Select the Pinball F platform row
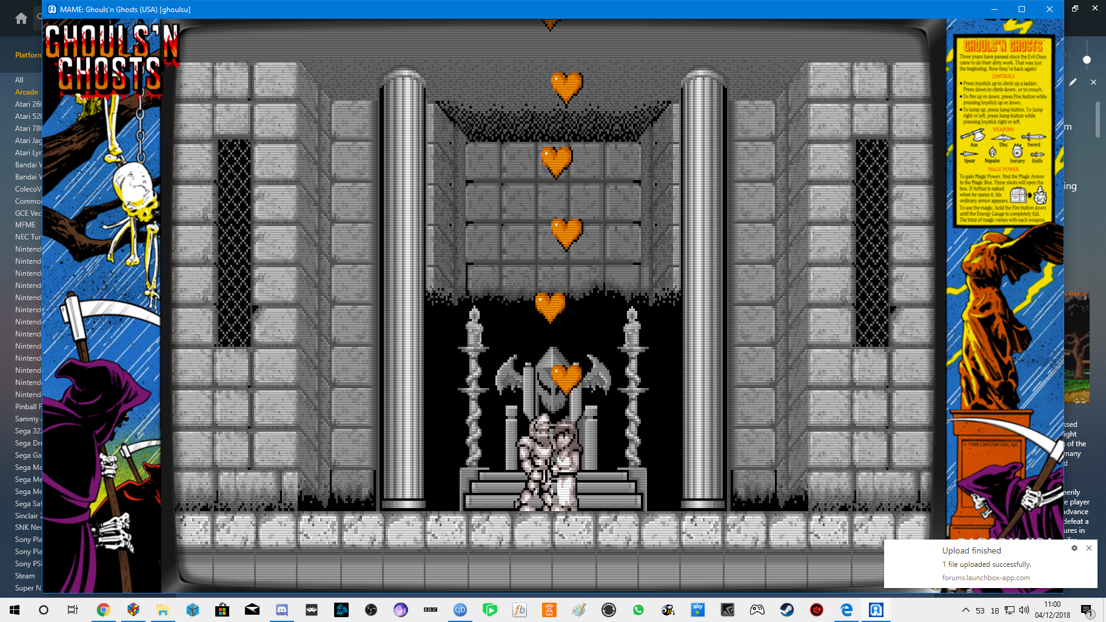The image size is (1106, 622). pos(28,407)
